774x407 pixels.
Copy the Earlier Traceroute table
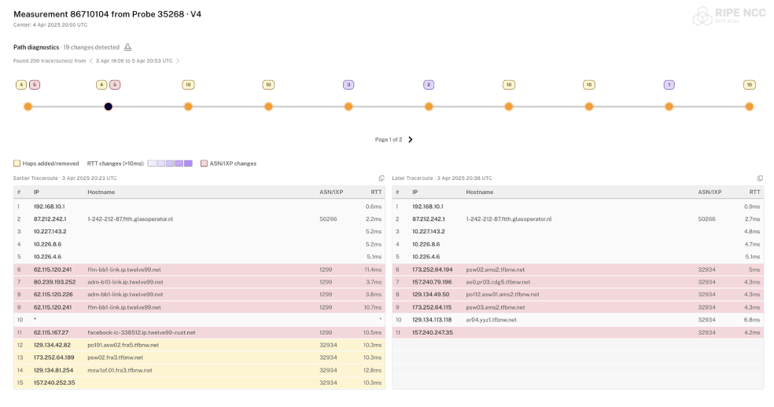(x=381, y=178)
